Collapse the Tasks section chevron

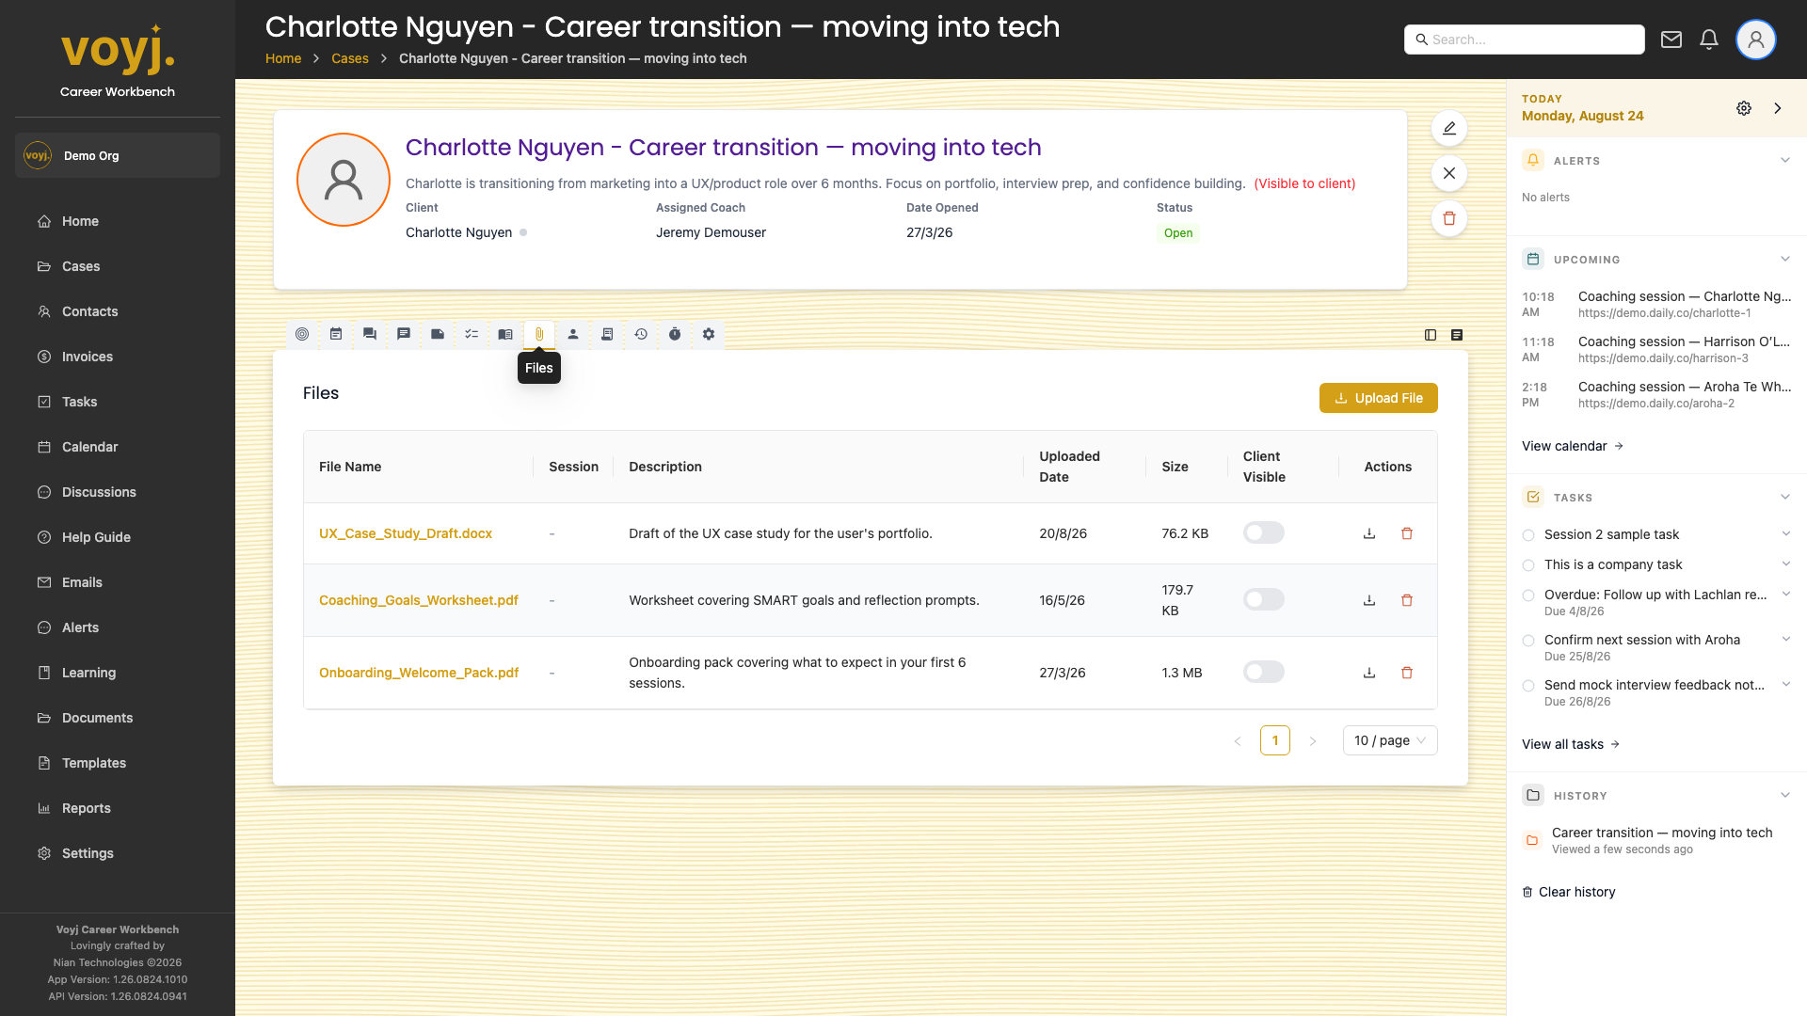pyautogui.click(x=1785, y=497)
